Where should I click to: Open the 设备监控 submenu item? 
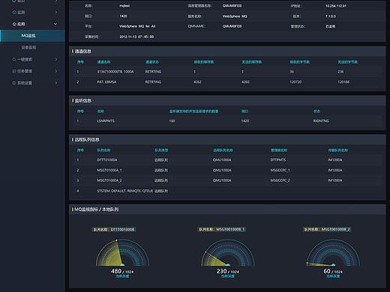[x=28, y=47]
